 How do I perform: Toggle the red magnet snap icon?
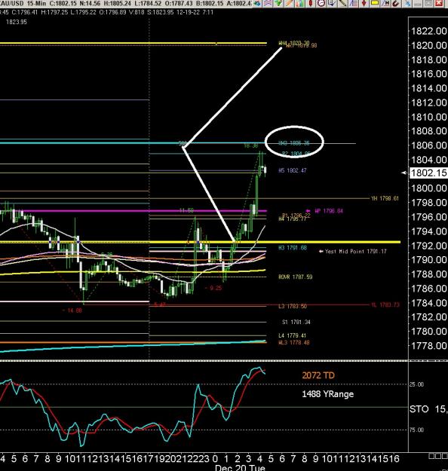(396, 3)
